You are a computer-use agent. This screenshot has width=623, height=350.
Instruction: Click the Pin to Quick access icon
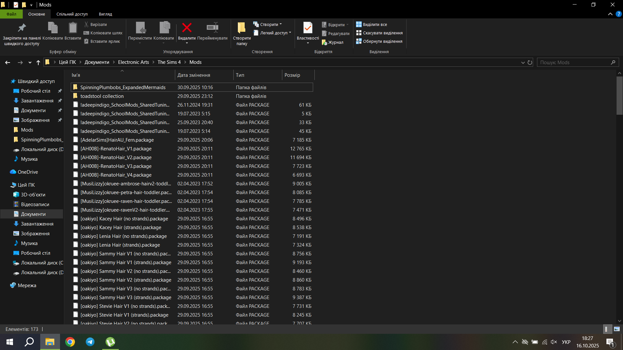[x=22, y=28]
